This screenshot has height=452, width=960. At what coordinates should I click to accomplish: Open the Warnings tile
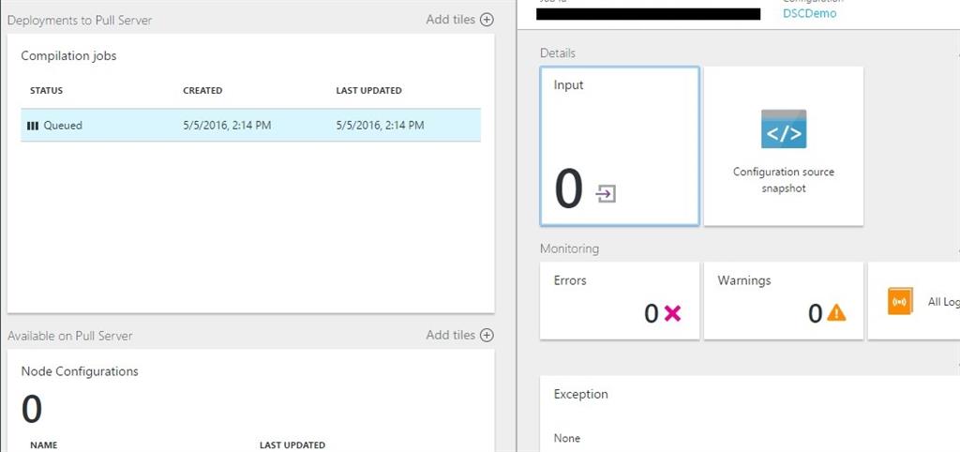(x=783, y=300)
